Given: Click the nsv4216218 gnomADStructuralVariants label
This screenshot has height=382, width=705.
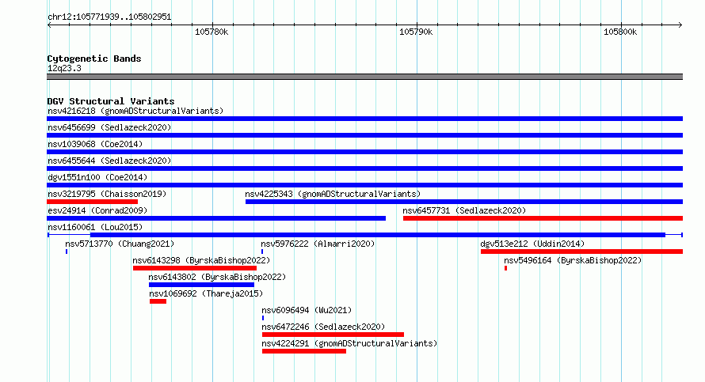Looking at the screenshot, I should tap(135, 111).
